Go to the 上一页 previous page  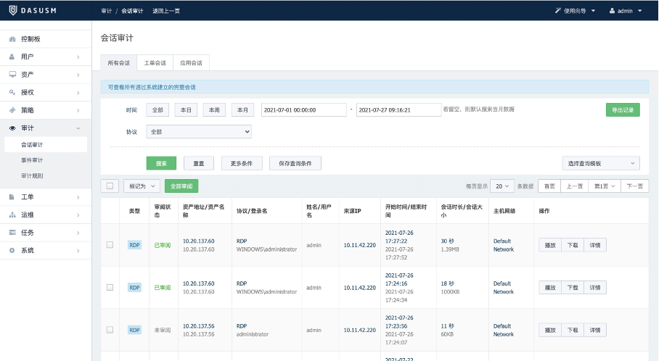click(575, 186)
